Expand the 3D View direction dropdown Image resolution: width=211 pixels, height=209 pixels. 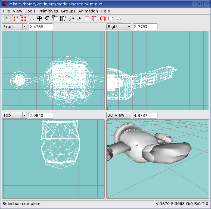129,115
